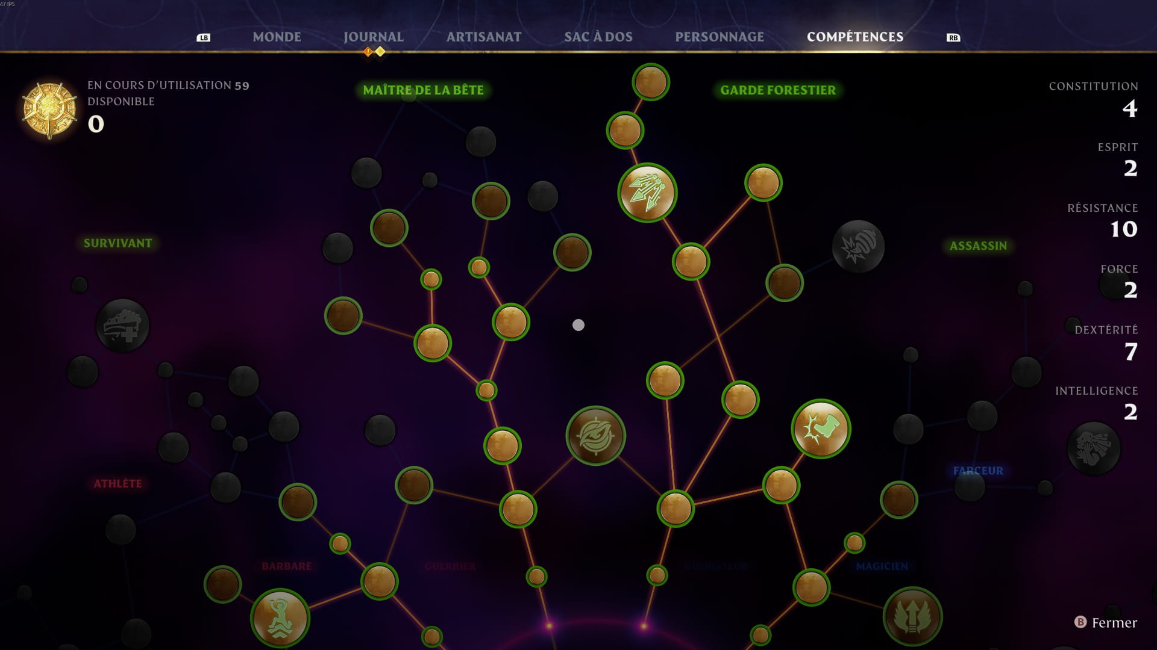The image size is (1157, 650).
Task: Click the meditating figure skill node
Action: tap(280, 618)
